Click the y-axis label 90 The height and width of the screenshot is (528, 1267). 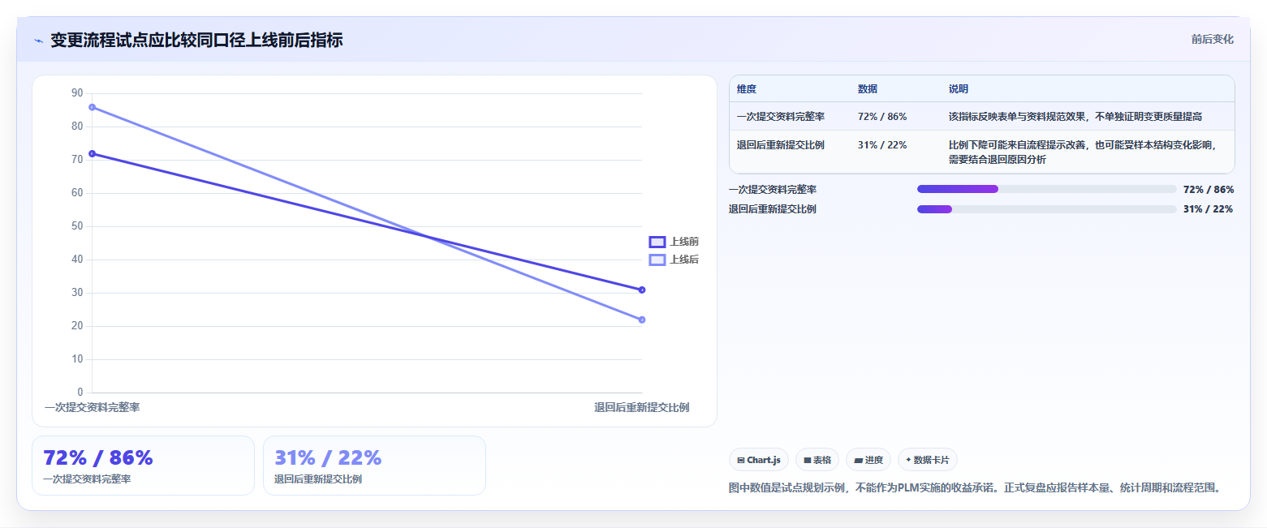[77, 93]
